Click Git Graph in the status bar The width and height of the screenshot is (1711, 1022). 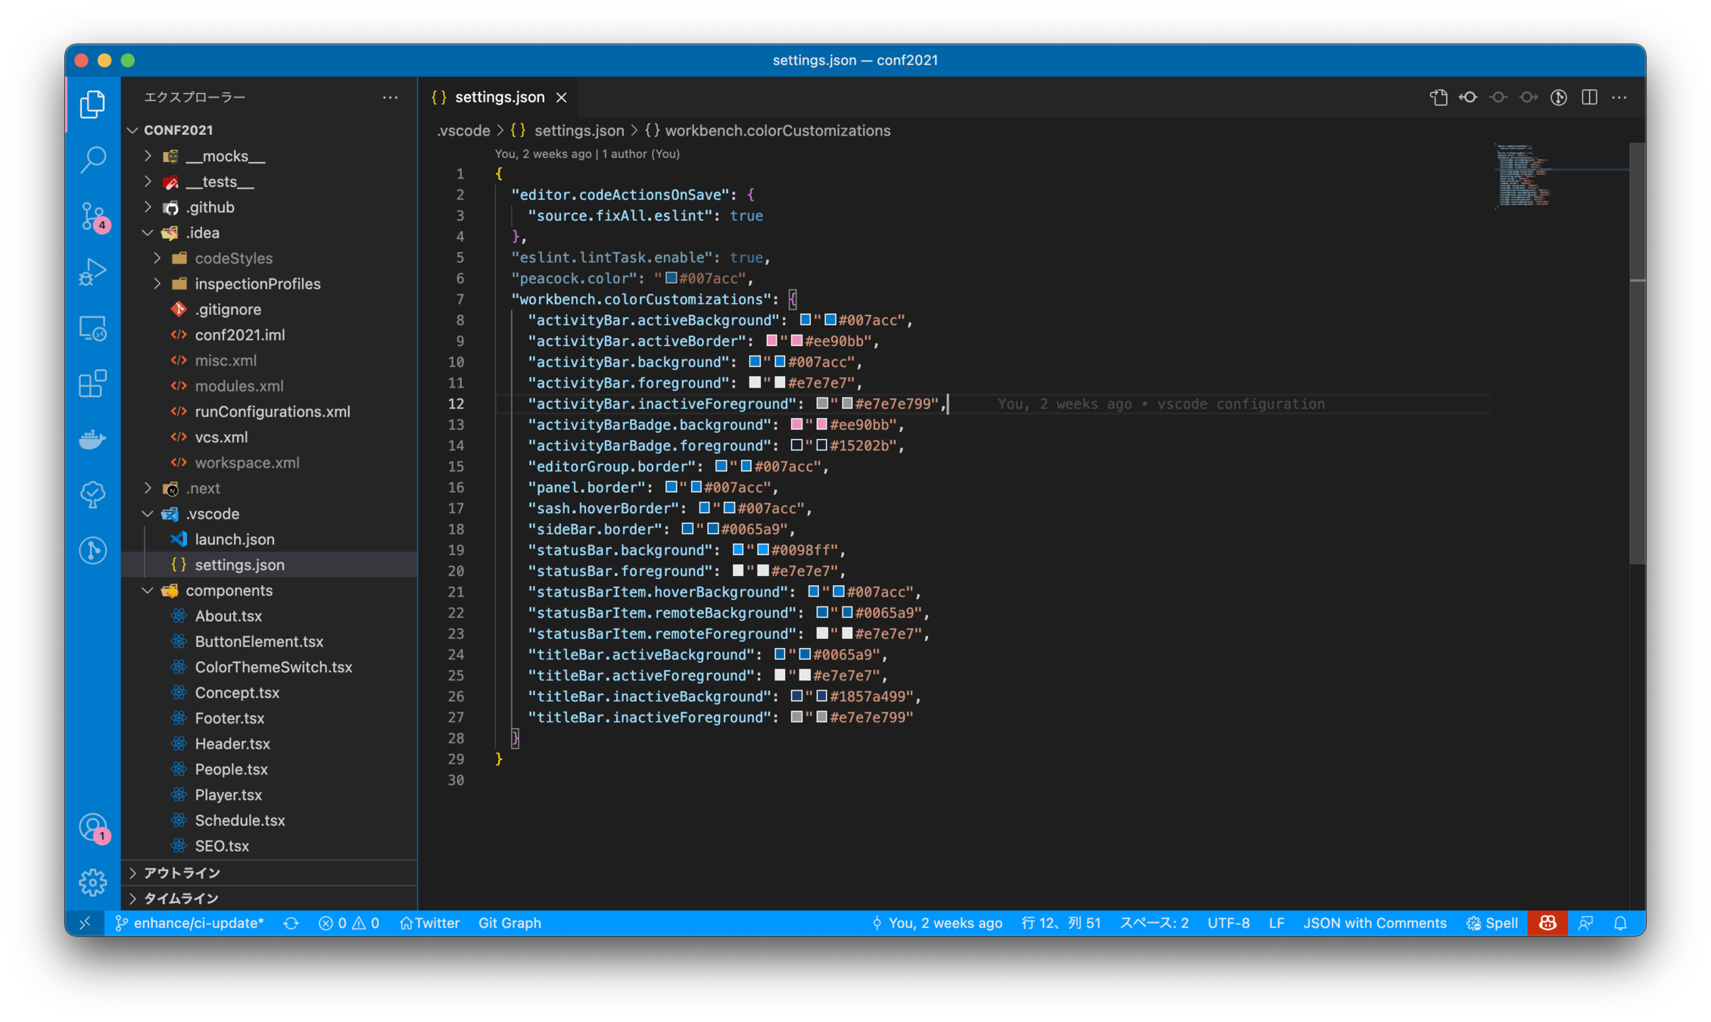(x=510, y=923)
